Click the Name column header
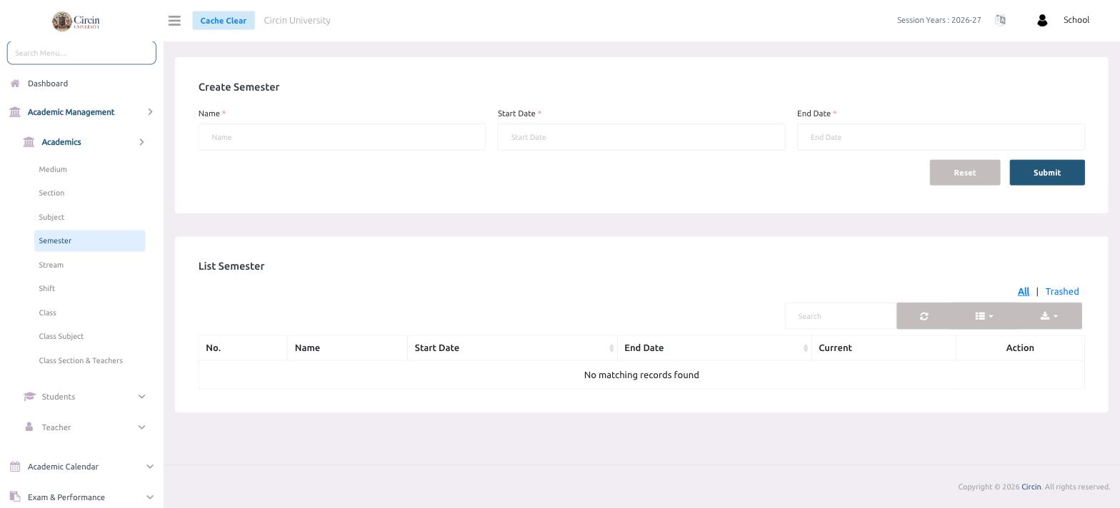1120x508 pixels. point(347,348)
